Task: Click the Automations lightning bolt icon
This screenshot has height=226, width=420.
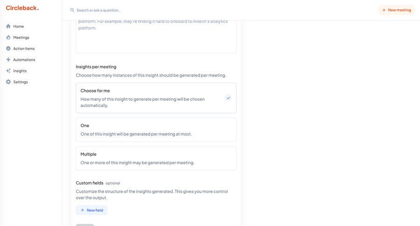Action: coord(8,60)
